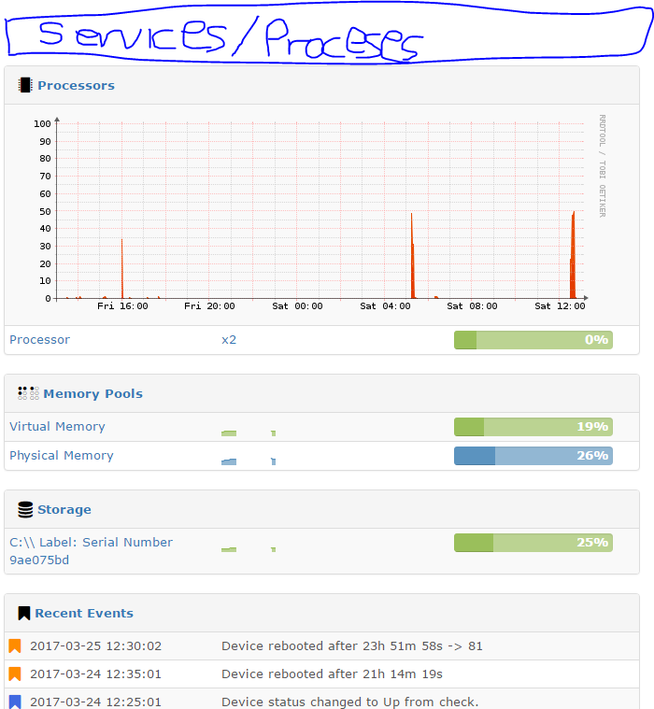The width and height of the screenshot is (654, 709).
Task: Select the Physical Memory link
Action: coord(62,455)
